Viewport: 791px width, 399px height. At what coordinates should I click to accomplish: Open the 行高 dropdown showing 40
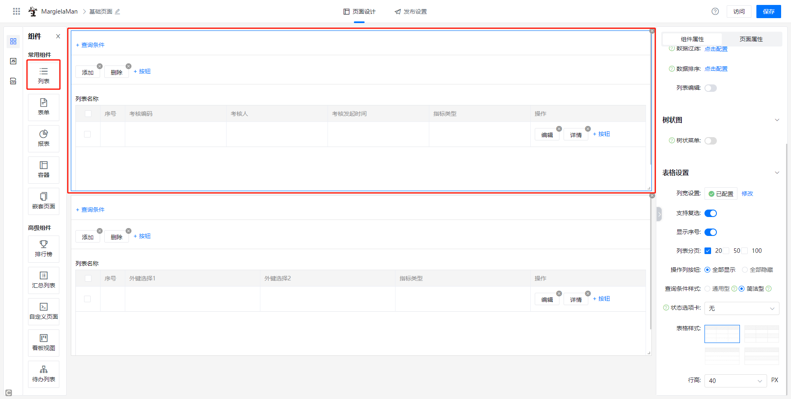tap(735, 381)
